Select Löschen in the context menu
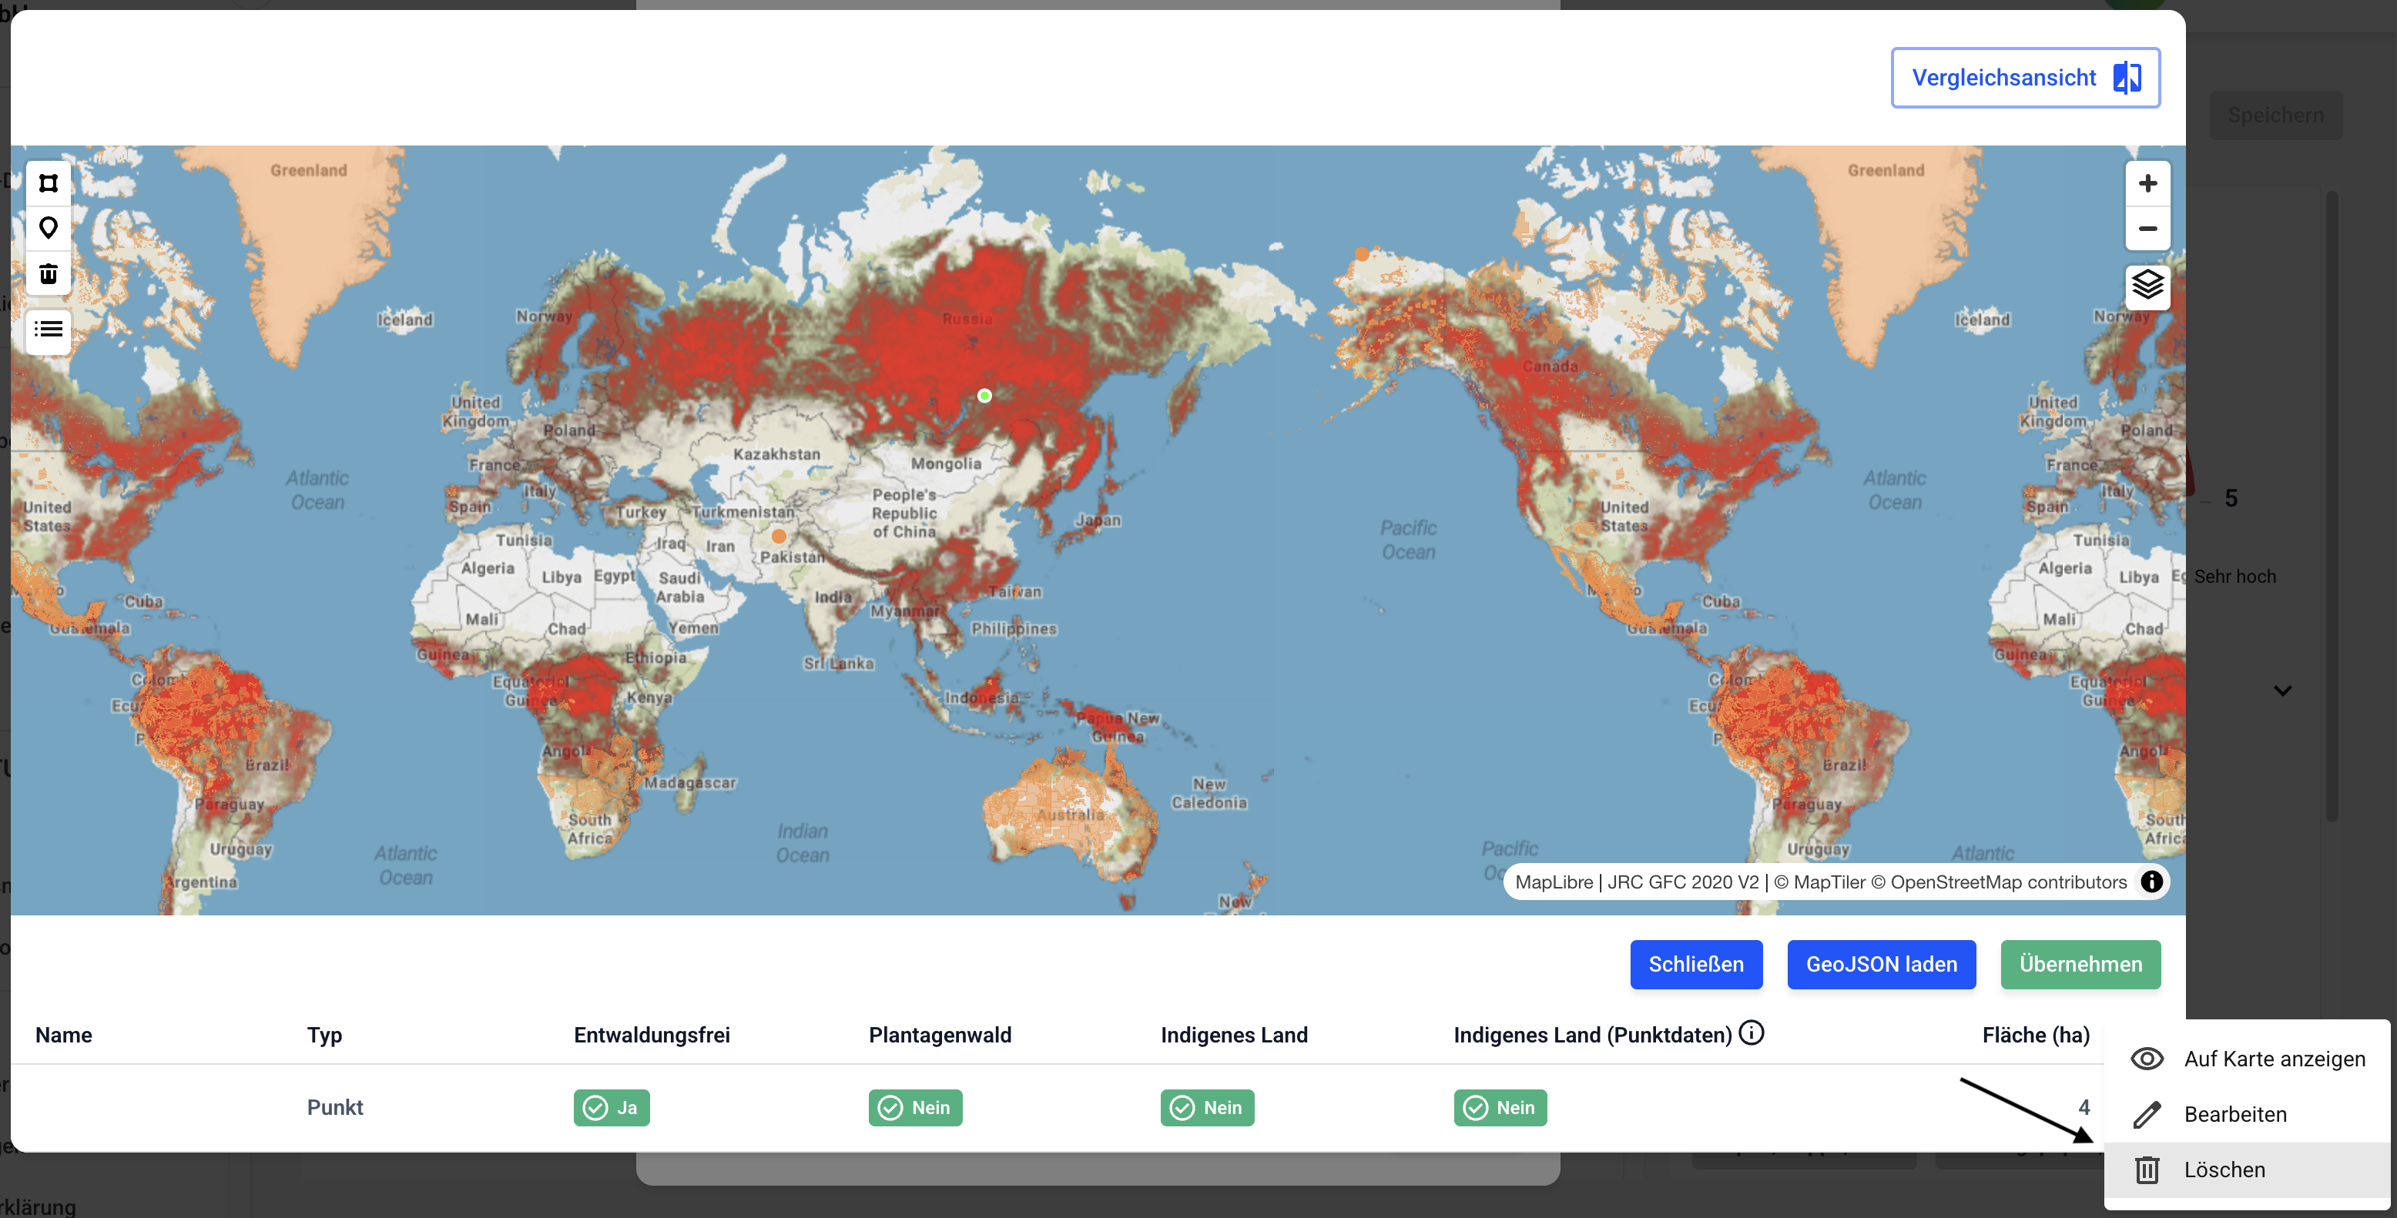This screenshot has height=1218, width=2397. 2224,1169
